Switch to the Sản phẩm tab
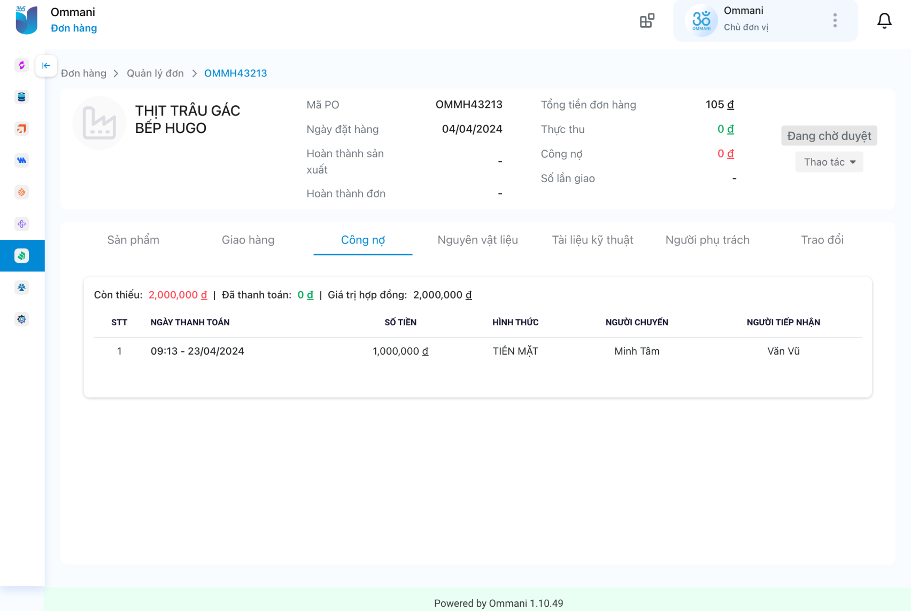Image resolution: width=911 pixels, height=611 pixels. click(133, 240)
